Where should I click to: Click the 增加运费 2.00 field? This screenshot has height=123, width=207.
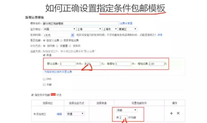(x=156, y=64)
